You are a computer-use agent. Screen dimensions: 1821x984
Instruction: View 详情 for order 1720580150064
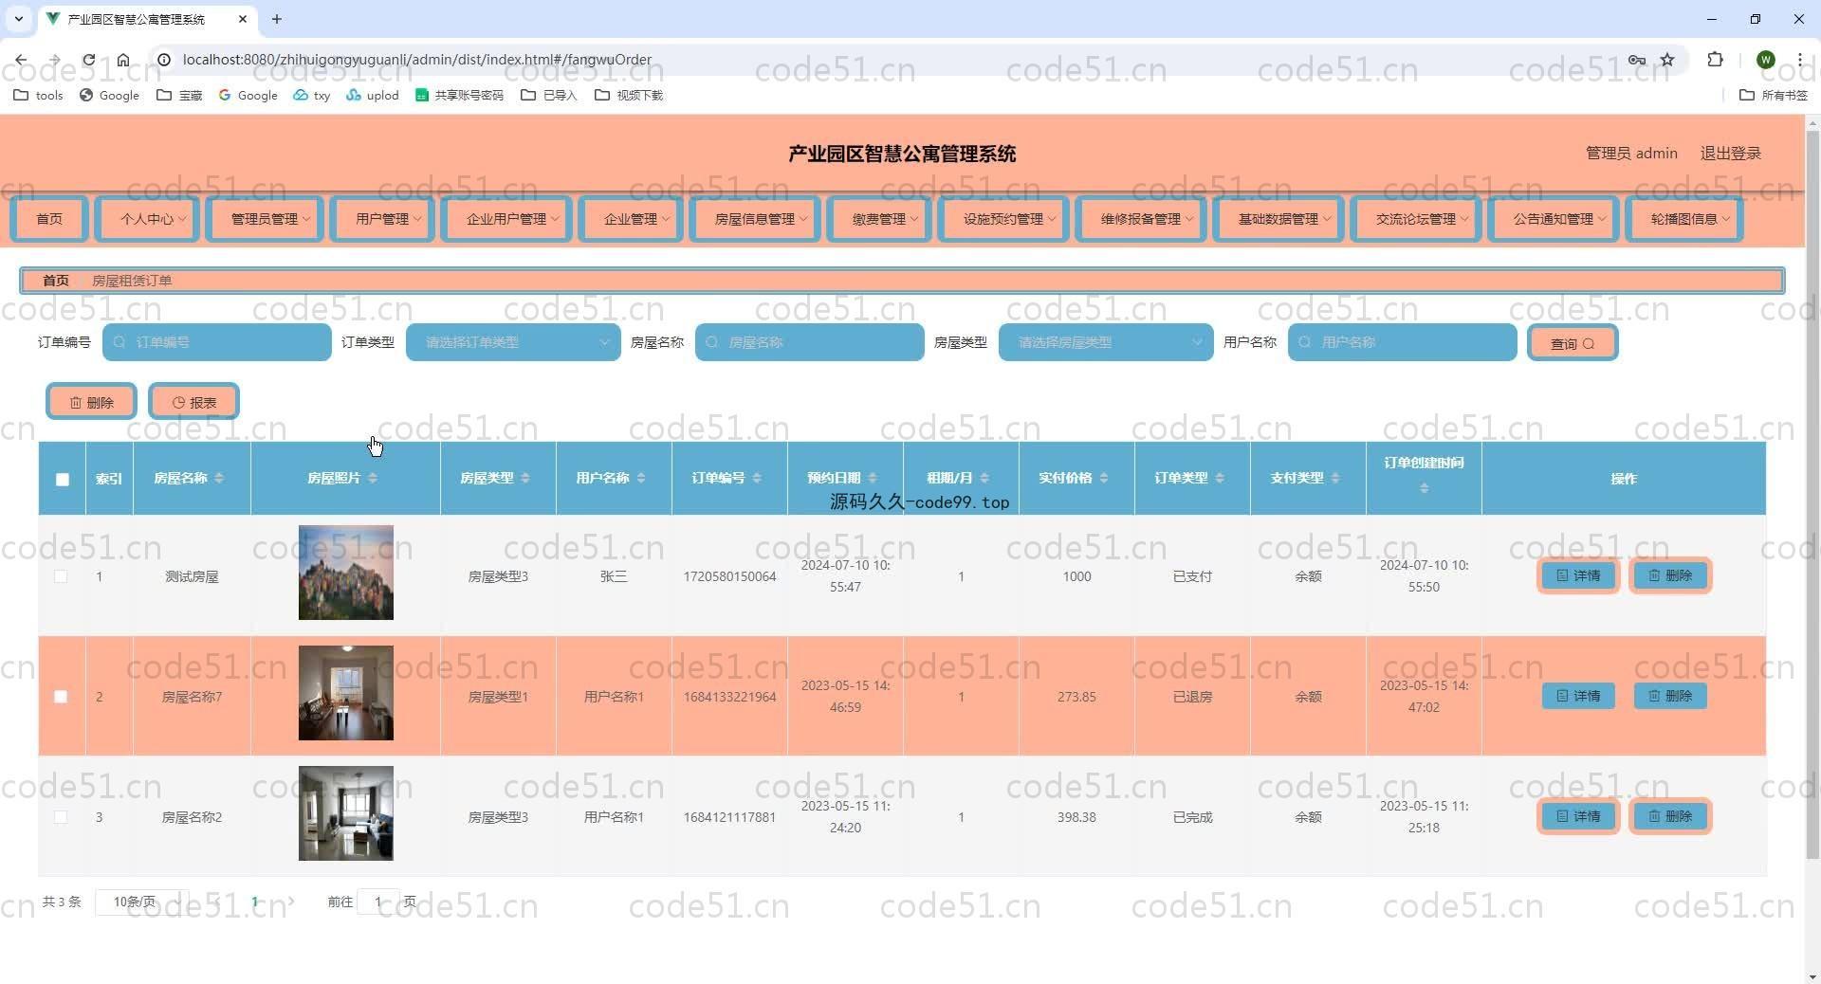tap(1578, 575)
